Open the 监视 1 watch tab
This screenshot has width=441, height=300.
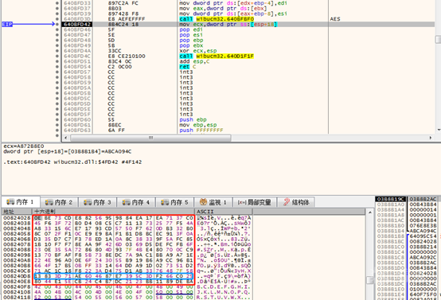pyautogui.click(x=213, y=202)
